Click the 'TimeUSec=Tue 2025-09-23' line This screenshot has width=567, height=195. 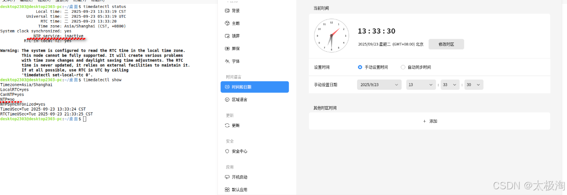click(x=43, y=109)
